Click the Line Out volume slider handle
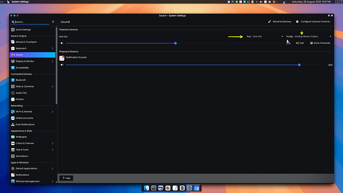 point(175,43)
